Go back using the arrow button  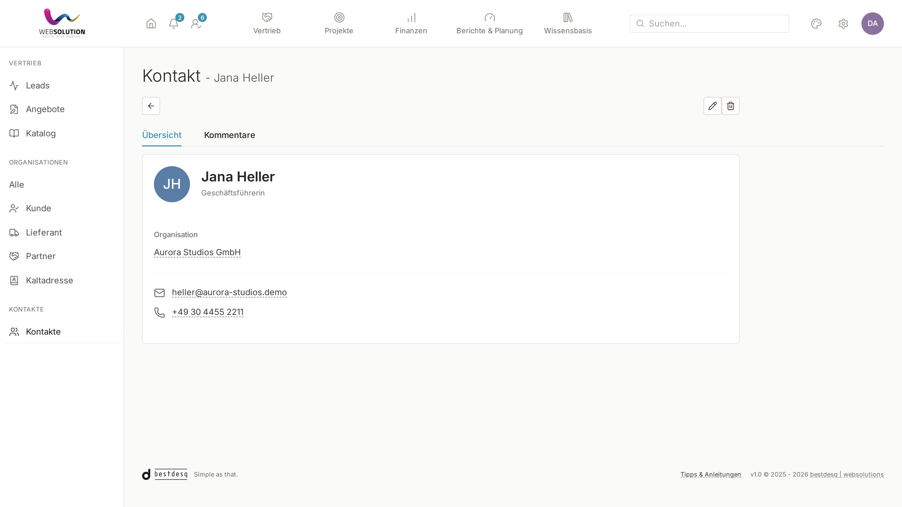pyautogui.click(x=151, y=106)
